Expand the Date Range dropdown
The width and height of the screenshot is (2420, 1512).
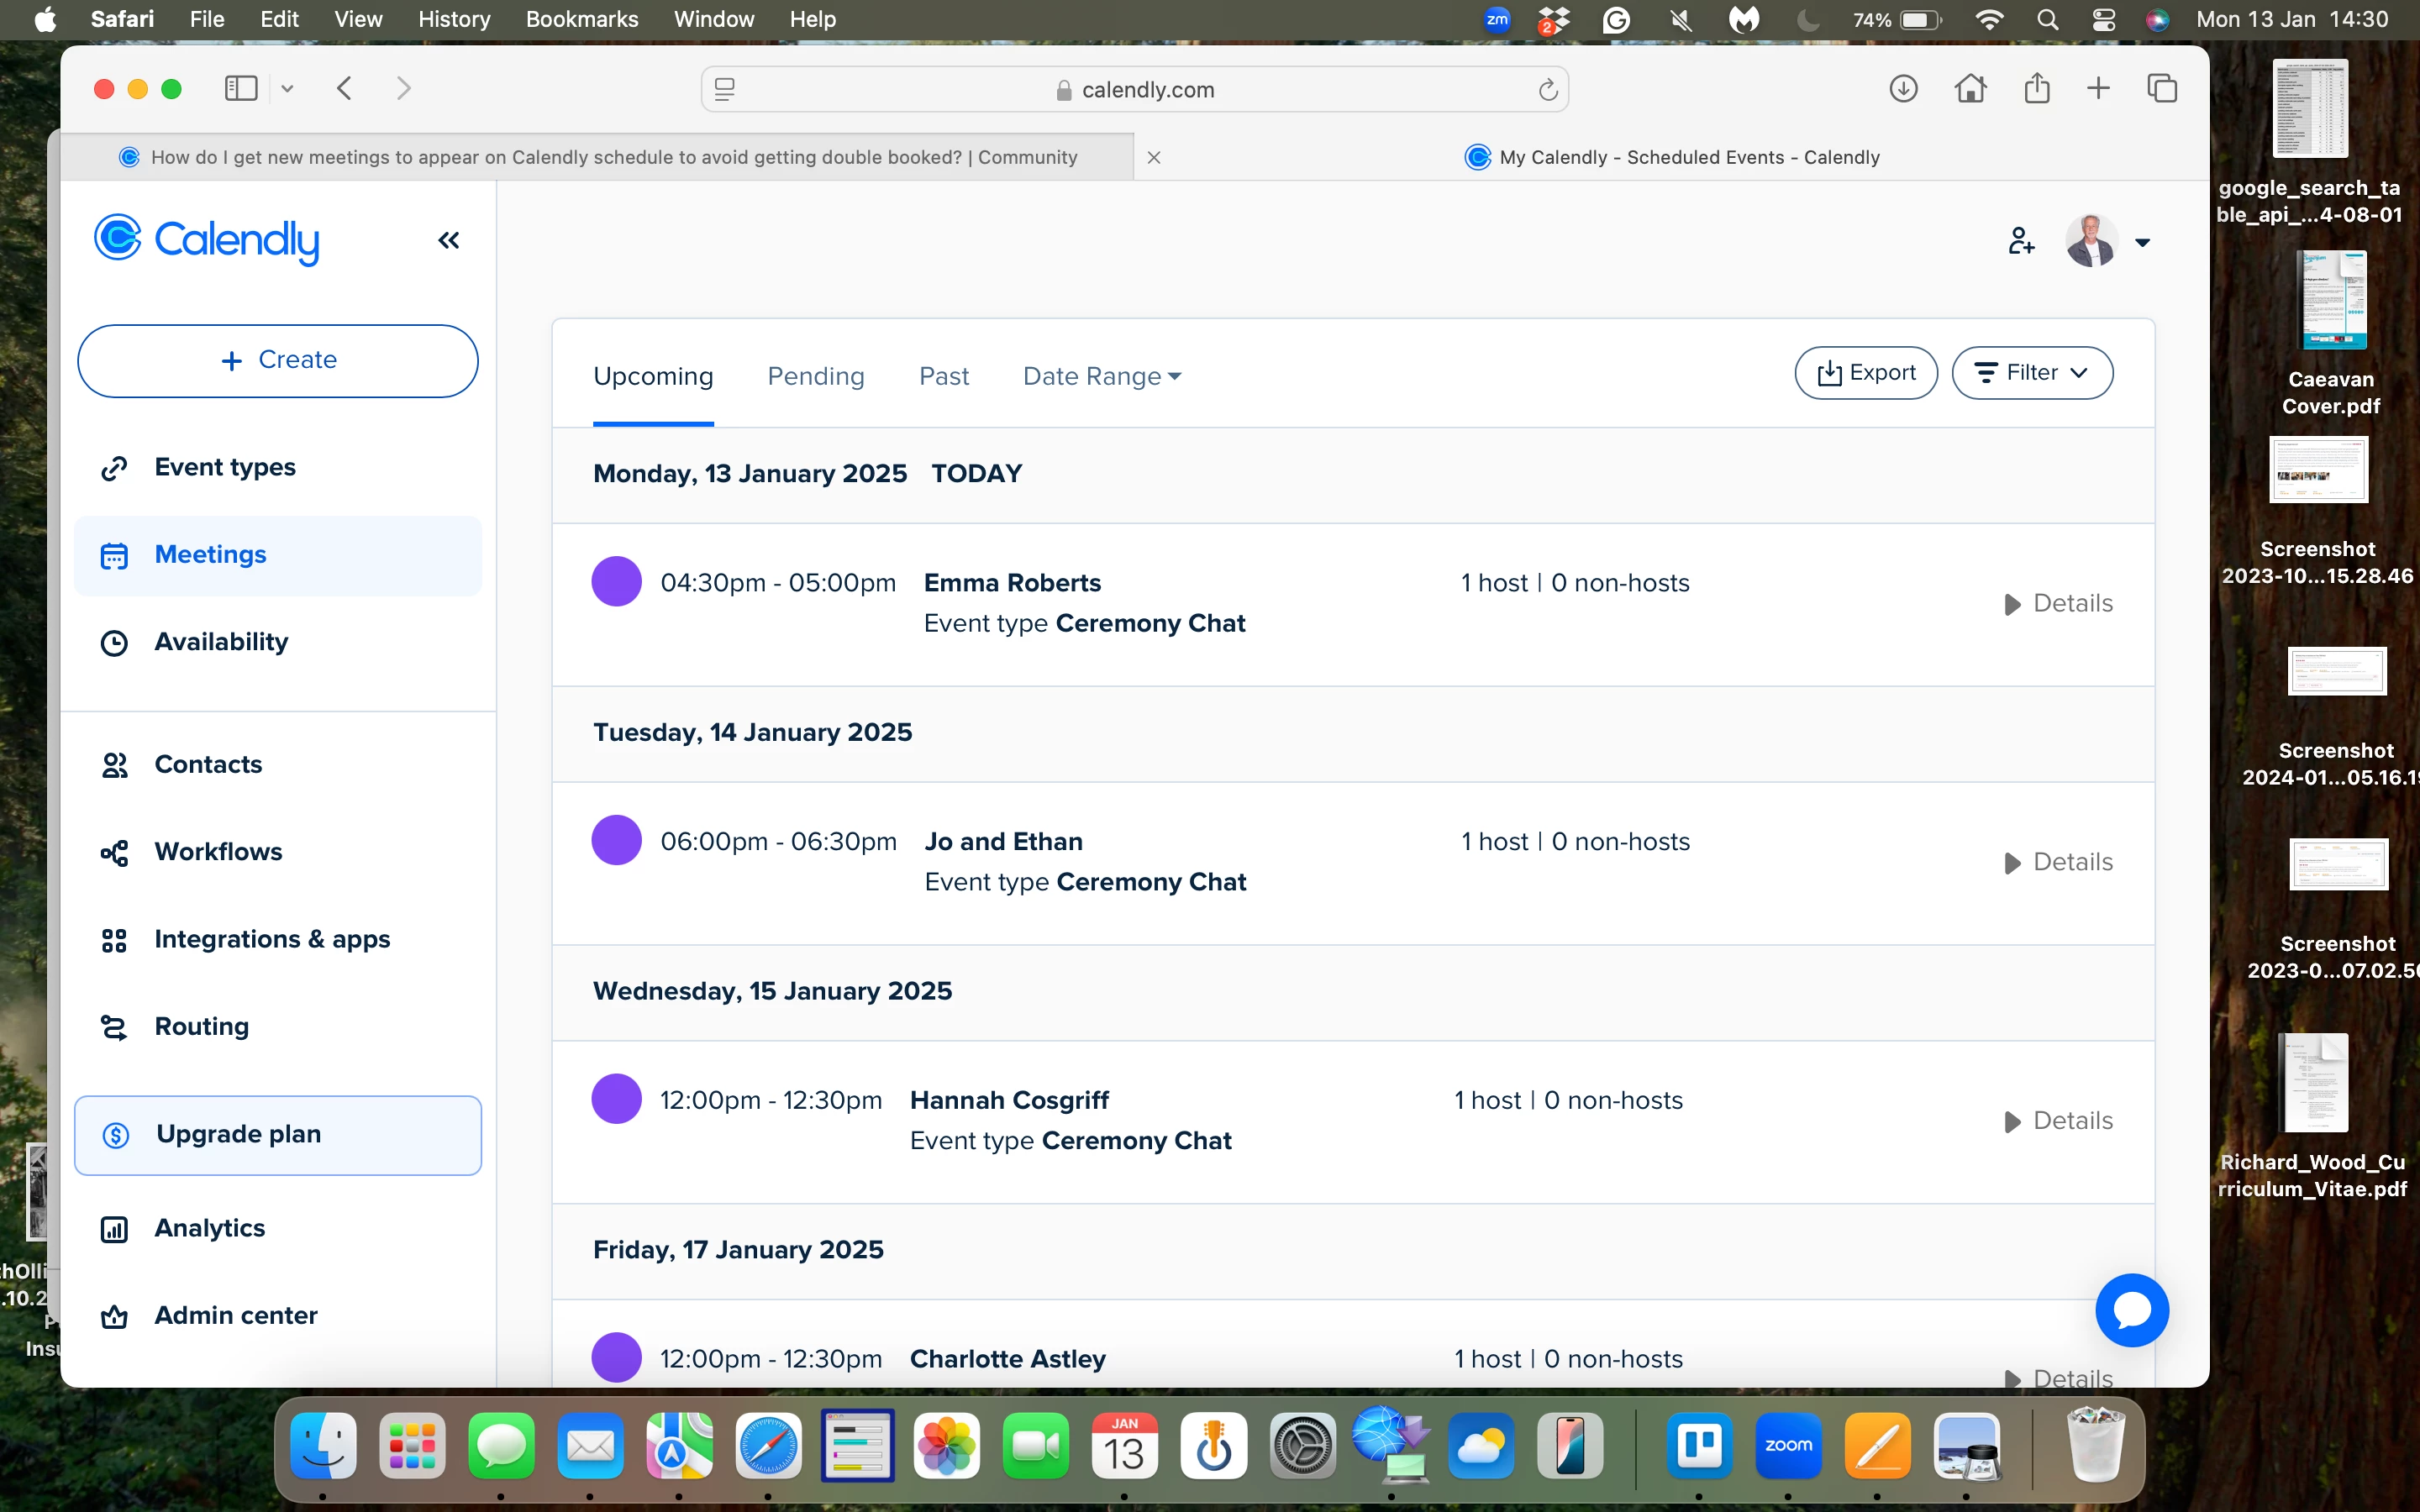tap(1101, 376)
